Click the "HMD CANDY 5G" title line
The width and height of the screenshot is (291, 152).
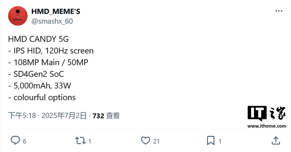[x=38, y=39]
